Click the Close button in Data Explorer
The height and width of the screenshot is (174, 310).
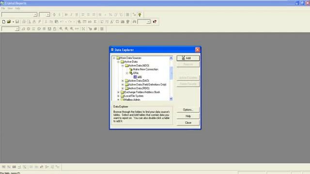(188, 123)
